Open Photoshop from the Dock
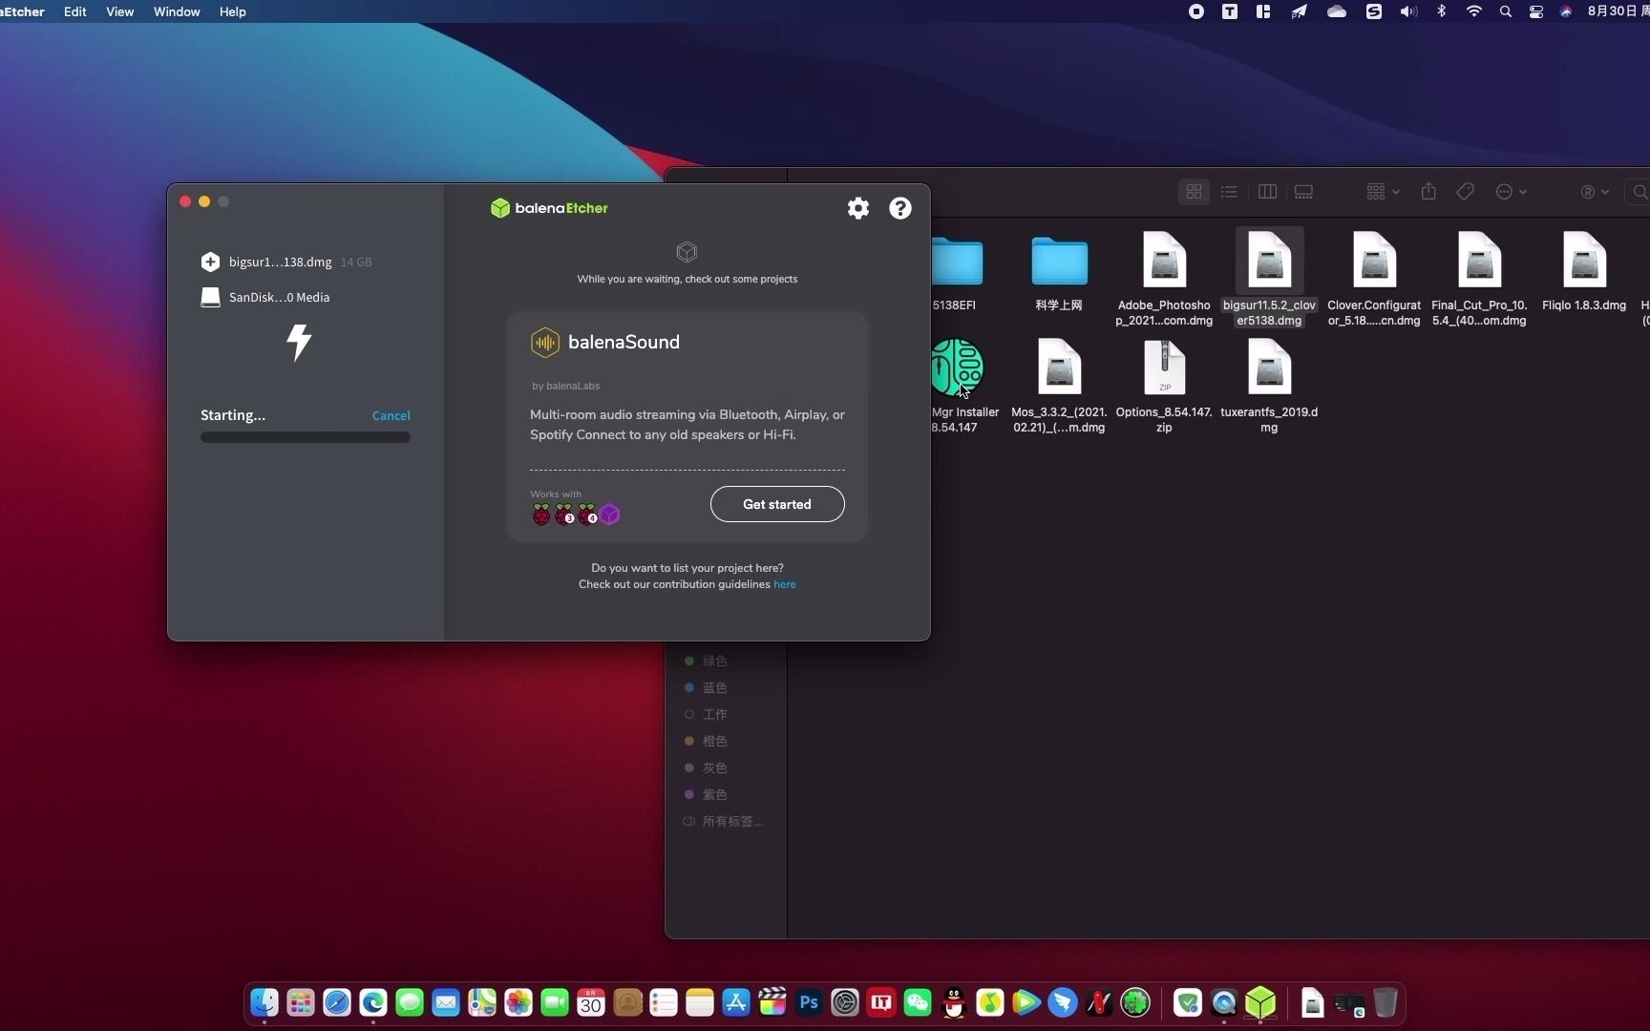Screen dimensions: 1650x1031 (x=809, y=1002)
